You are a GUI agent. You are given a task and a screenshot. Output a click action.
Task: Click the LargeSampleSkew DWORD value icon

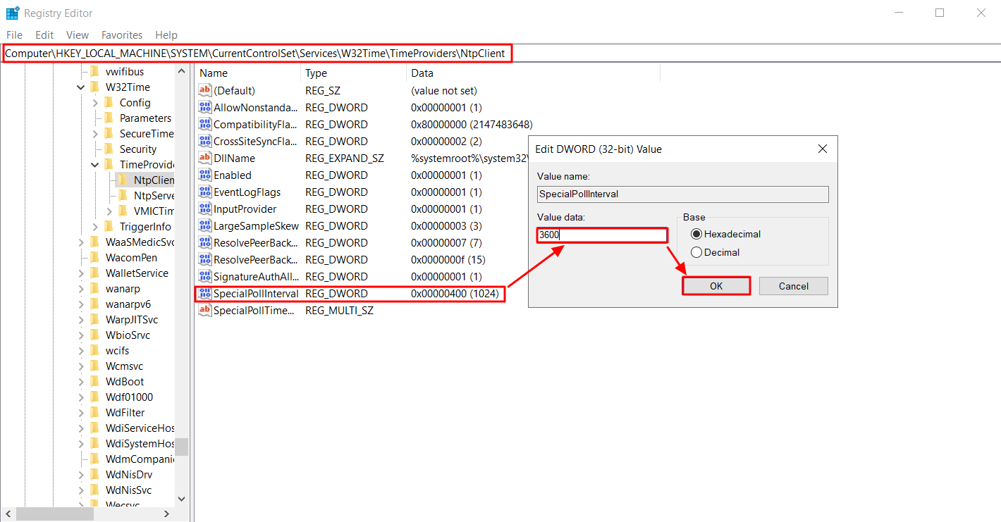[x=205, y=225]
